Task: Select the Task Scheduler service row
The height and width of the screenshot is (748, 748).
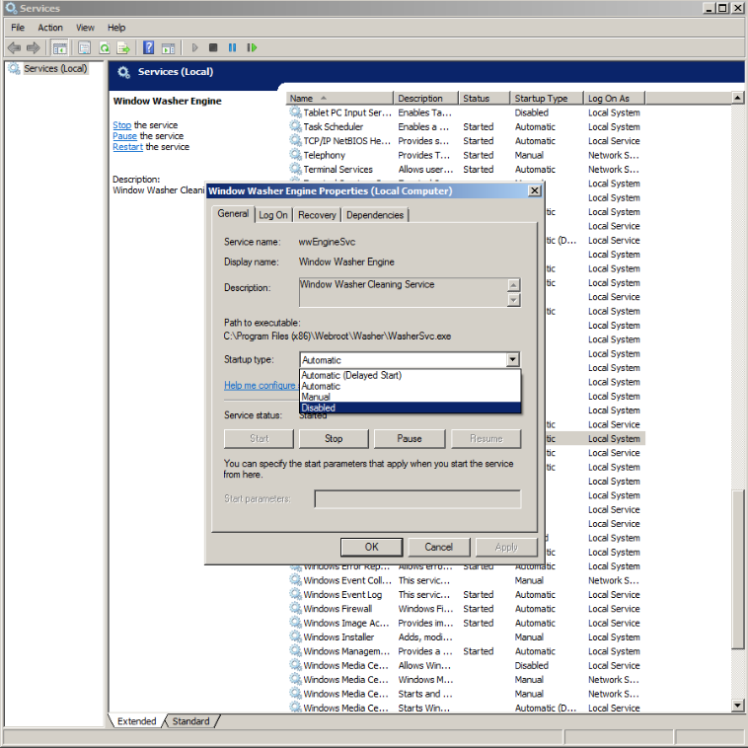Action: pyautogui.click(x=465, y=127)
